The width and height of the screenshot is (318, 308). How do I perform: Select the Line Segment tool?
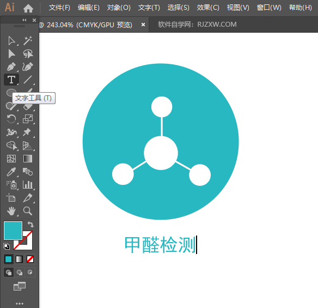(28, 80)
